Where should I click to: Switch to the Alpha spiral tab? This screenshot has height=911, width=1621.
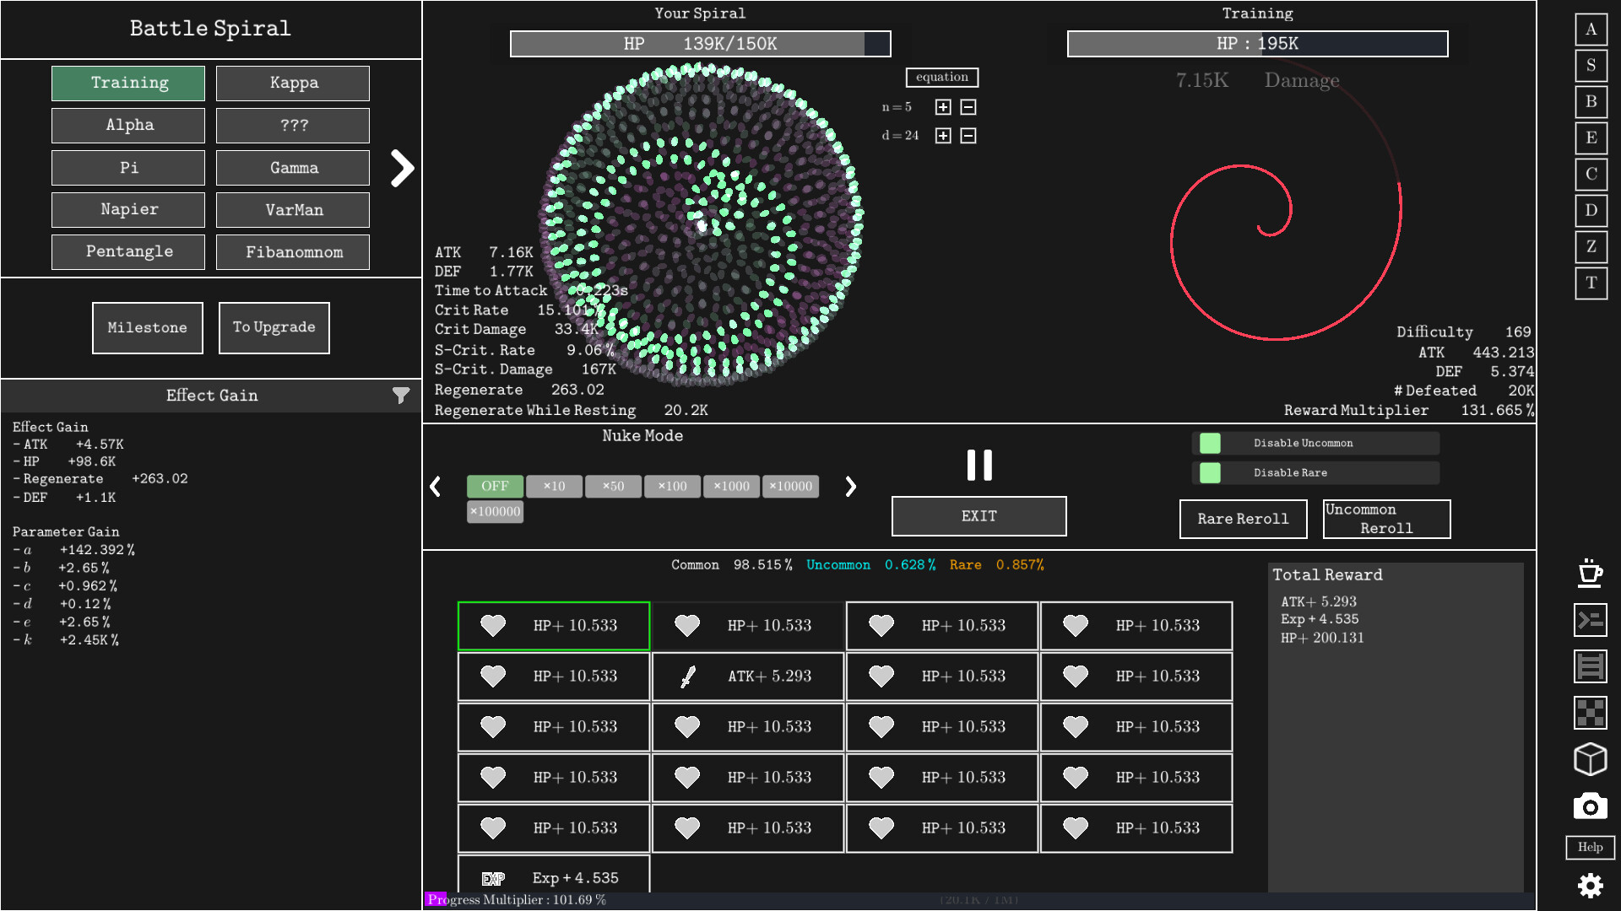point(127,125)
